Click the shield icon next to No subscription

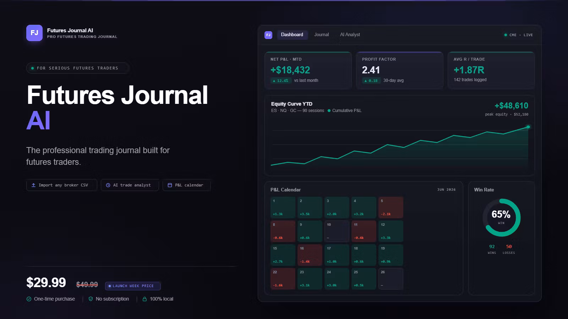point(91,299)
